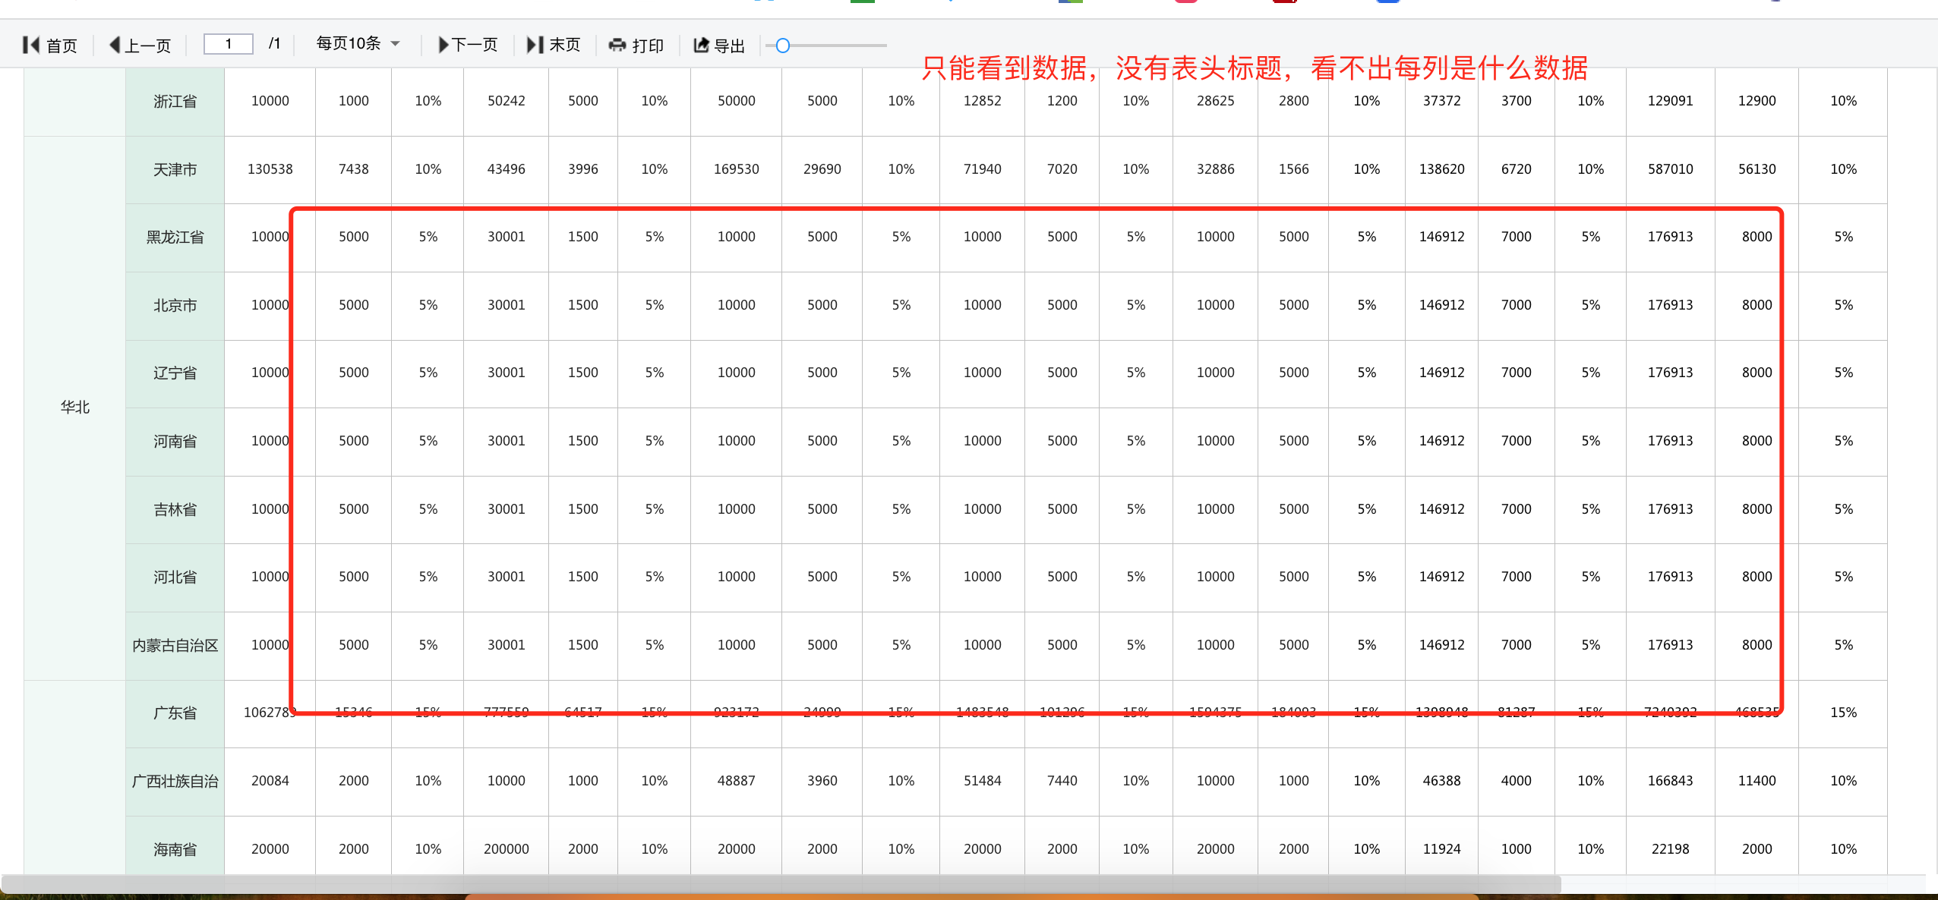Viewport: 1938px width, 900px height.
Task: Click the zoom slider handle
Action: click(x=784, y=46)
